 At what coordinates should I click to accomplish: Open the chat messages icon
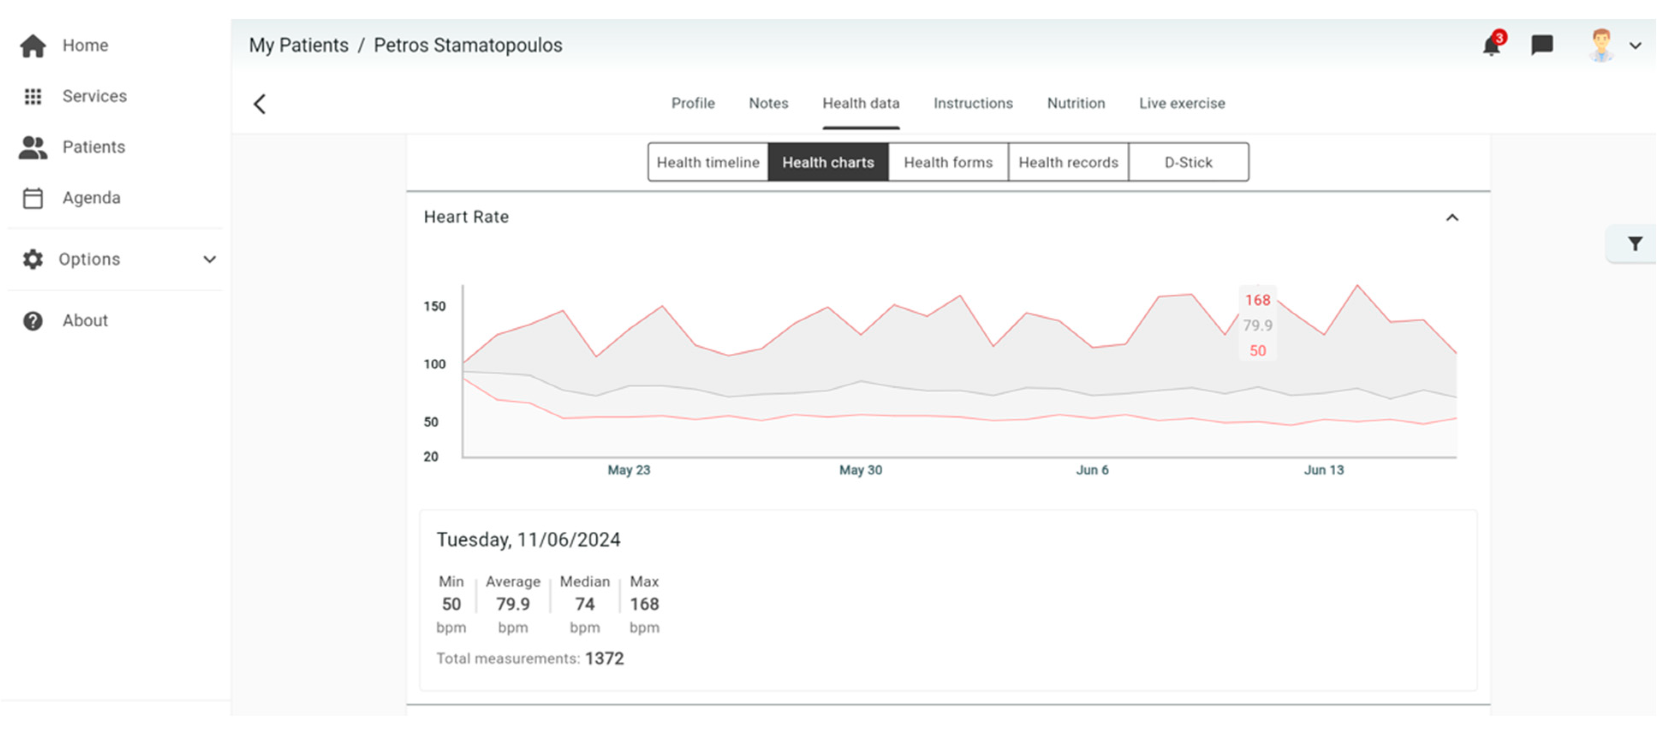[1542, 45]
